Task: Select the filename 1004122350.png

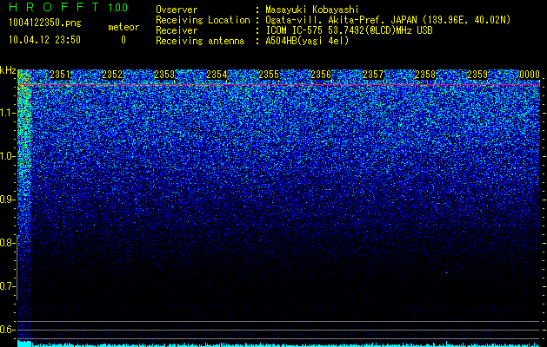Action: tap(45, 23)
